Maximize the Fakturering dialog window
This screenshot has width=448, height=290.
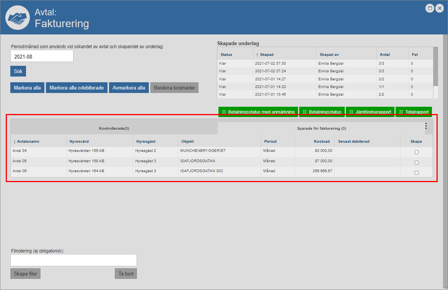[430, 8]
